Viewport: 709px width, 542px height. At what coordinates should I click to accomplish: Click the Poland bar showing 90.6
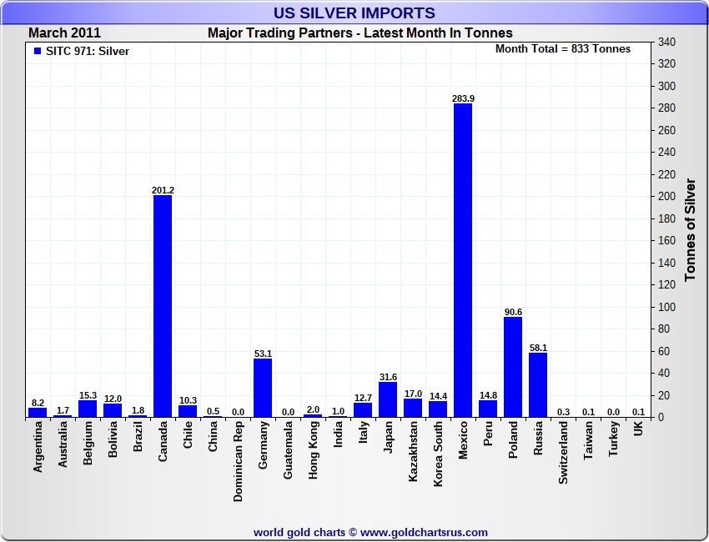pos(513,367)
